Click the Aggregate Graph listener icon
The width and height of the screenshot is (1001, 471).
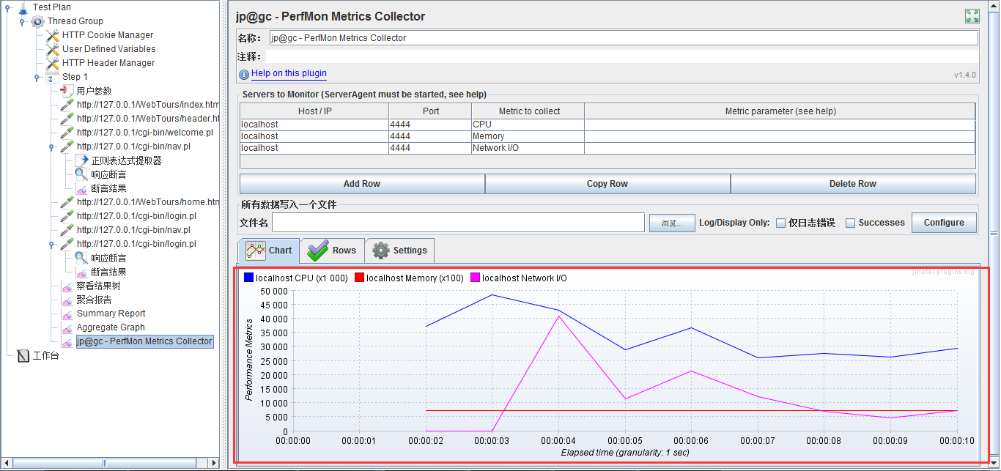[67, 327]
